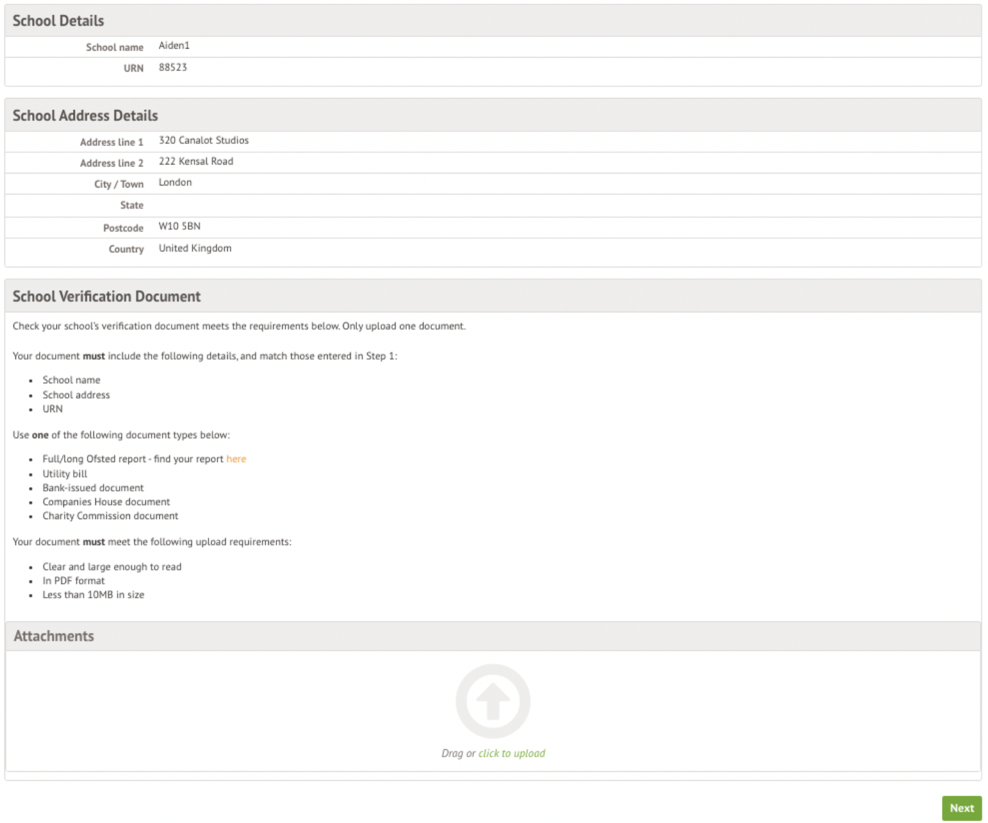Open the 'click to upload' link
988x823 pixels.
tap(511, 753)
